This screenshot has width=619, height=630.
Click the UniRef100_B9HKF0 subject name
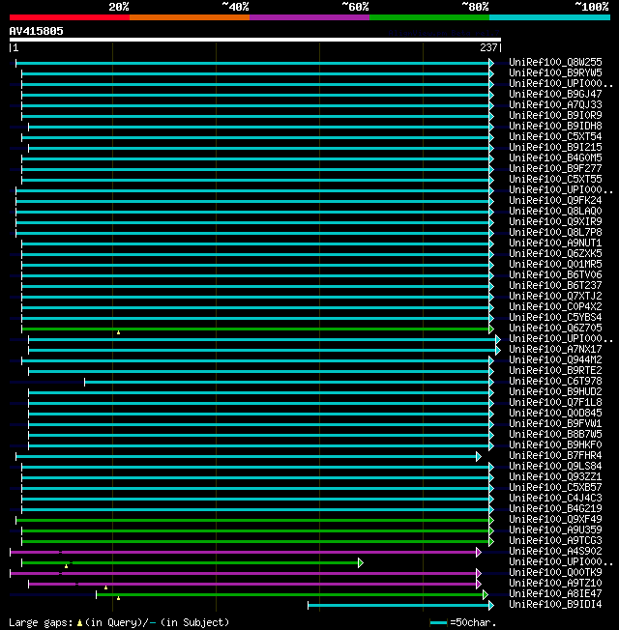[x=555, y=445]
